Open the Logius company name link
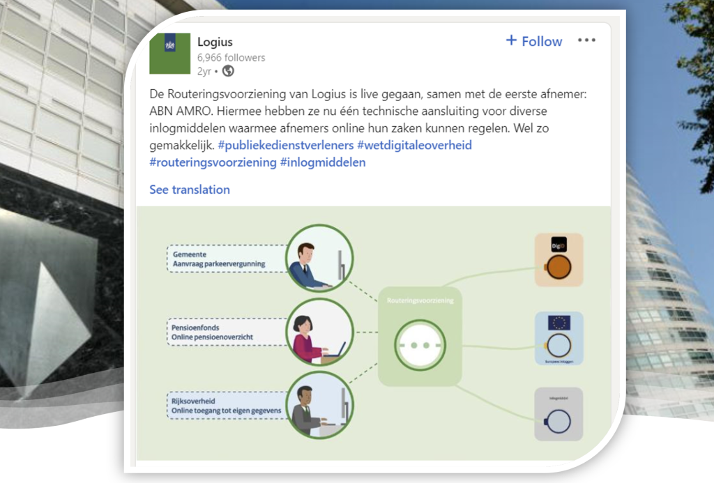 click(215, 43)
